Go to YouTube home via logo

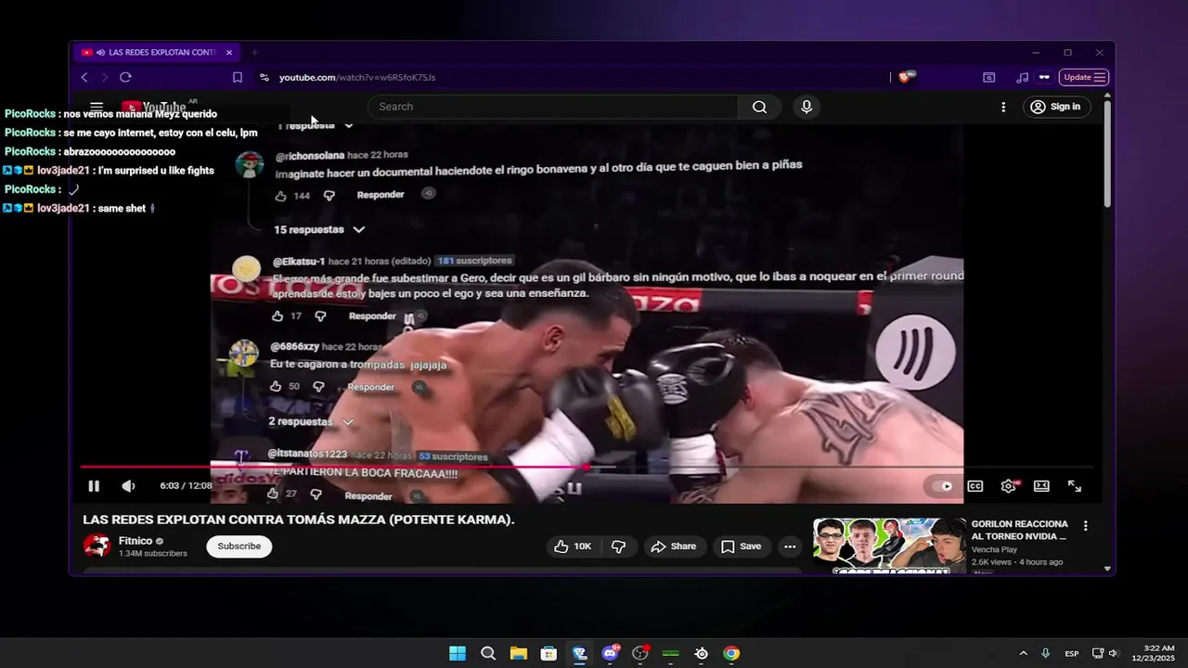tap(154, 108)
